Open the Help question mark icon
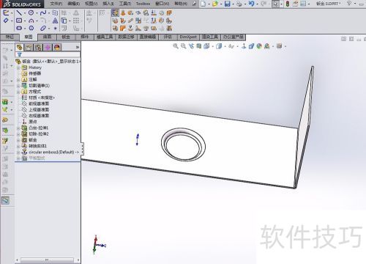The height and width of the screenshot is (264, 366). [x=349, y=4]
